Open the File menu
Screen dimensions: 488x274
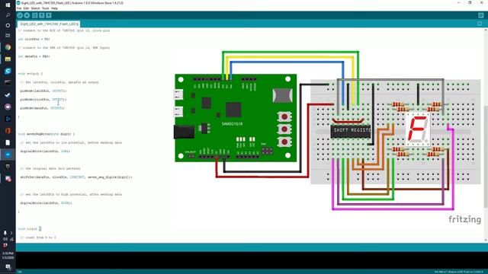click(x=19, y=8)
